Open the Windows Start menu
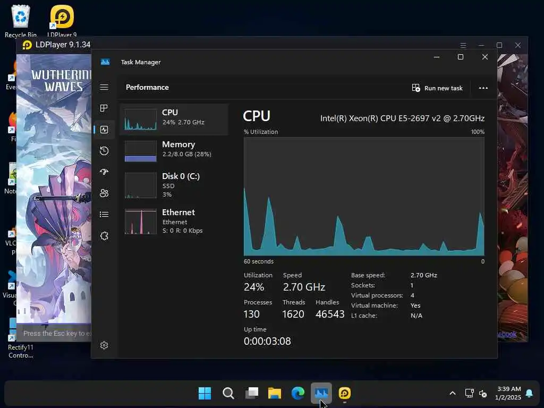 pyautogui.click(x=205, y=393)
